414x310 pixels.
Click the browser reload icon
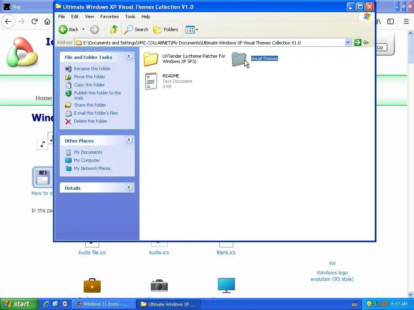coord(34,21)
